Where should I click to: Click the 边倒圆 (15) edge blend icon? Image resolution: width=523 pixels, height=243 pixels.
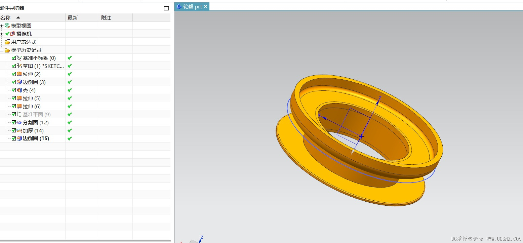tap(19, 138)
